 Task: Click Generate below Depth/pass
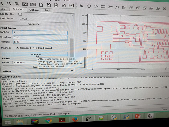click(x=34, y=24)
